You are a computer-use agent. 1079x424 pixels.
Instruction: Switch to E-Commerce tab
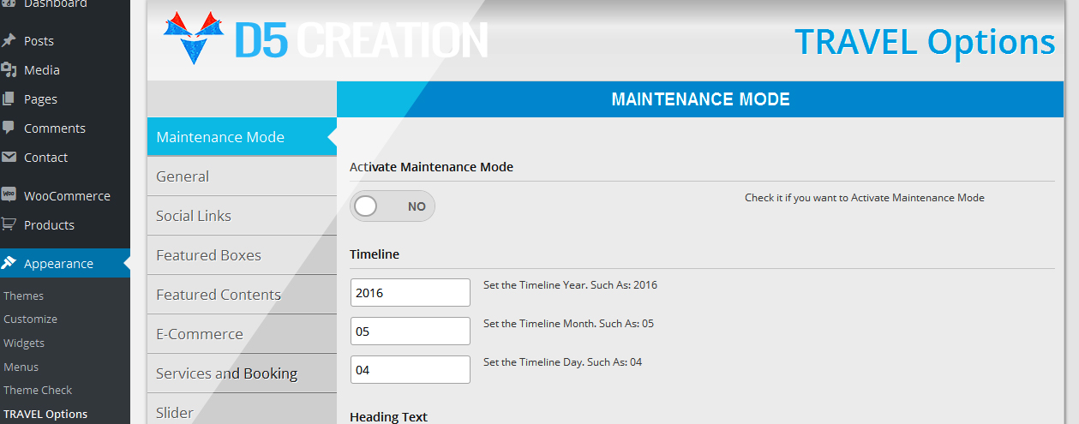pyautogui.click(x=242, y=334)
